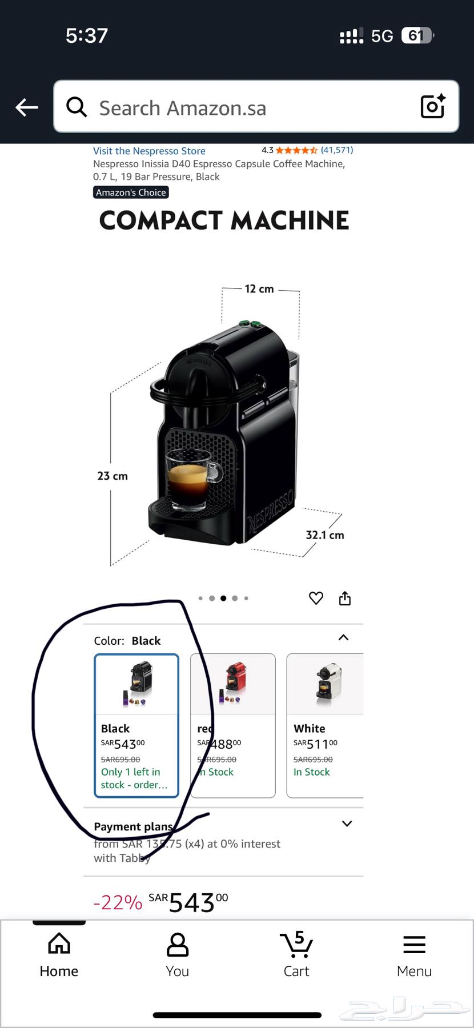This screenshot has width=474, height=1028.
Task: Select the White color option
Action: pyautogui.click(x=325, y=725)
